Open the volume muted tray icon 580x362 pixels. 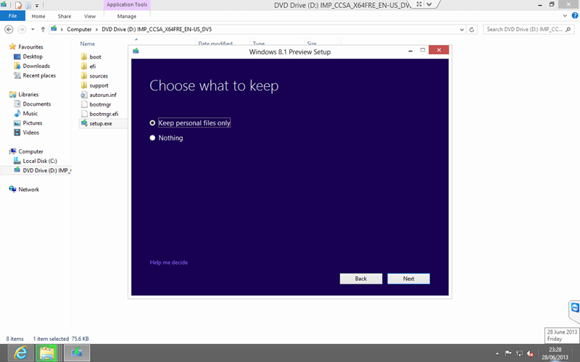[531, 353]
